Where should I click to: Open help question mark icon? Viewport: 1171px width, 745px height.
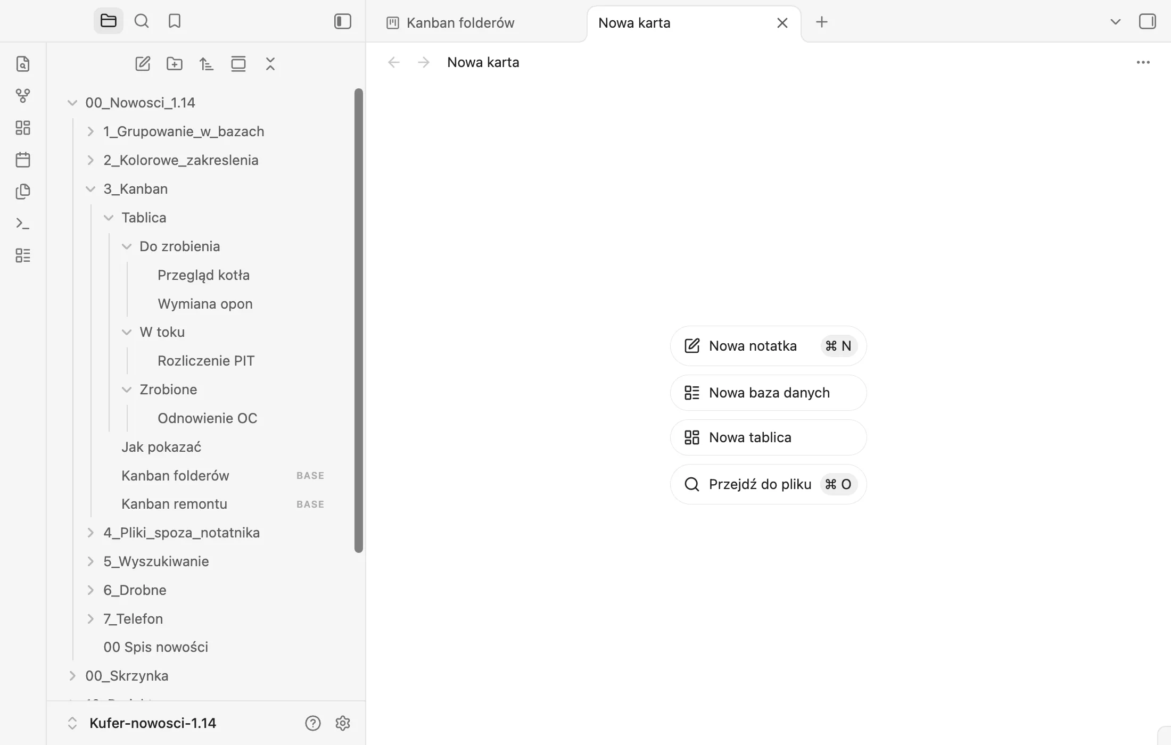[x=313, y=723]
